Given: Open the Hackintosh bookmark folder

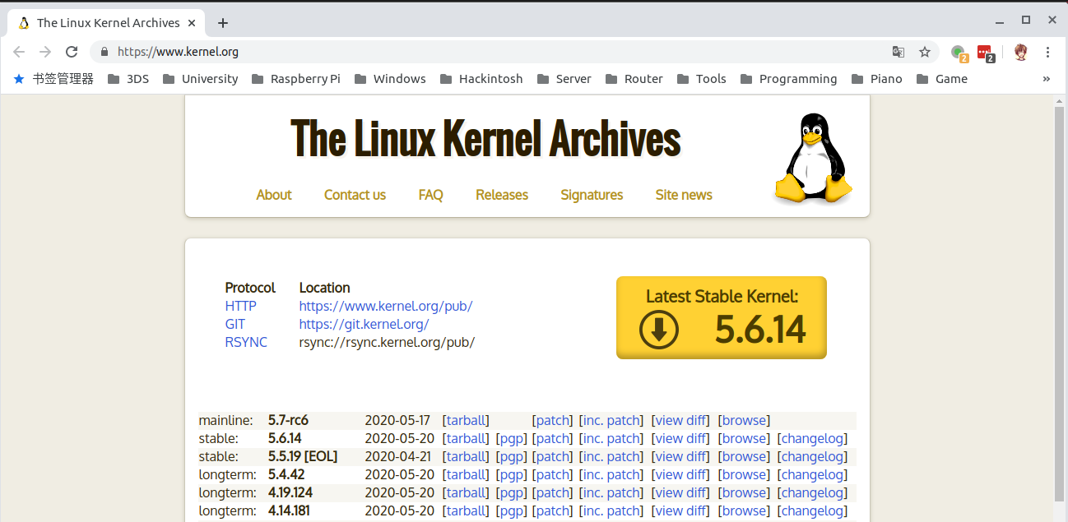Looking at the screenshot, I should 481,79.
